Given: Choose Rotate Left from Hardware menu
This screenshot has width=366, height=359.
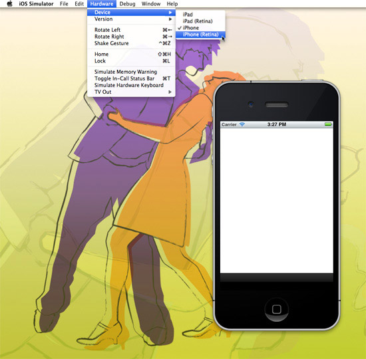Looking at the screenshot, I should (x=131, y=30).
